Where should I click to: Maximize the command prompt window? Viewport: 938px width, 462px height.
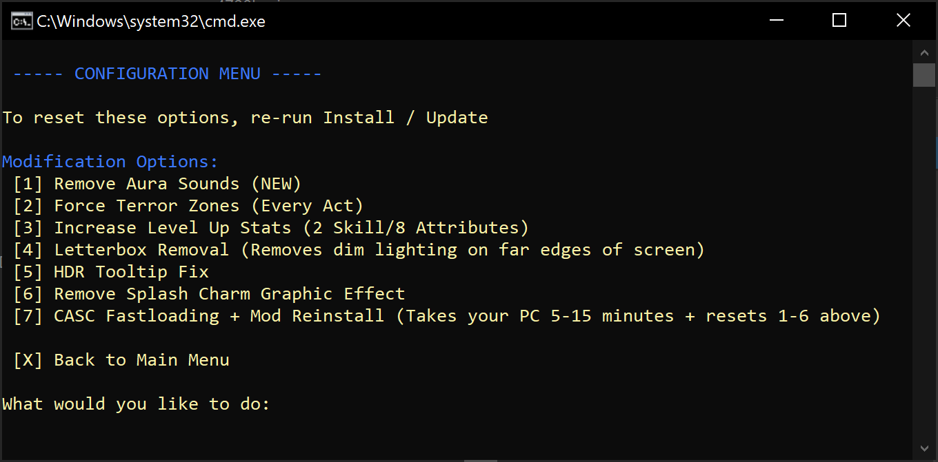(x=839, y=21)
